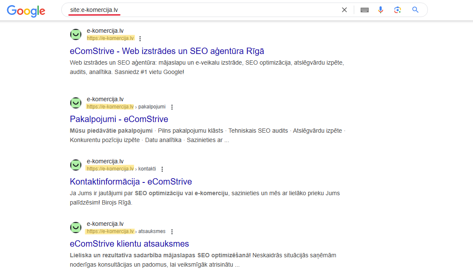This screenshot has height=276, width=473.
Task: Click the pakalpojumi breadcrumb text
Action: (x=152, y=106)
